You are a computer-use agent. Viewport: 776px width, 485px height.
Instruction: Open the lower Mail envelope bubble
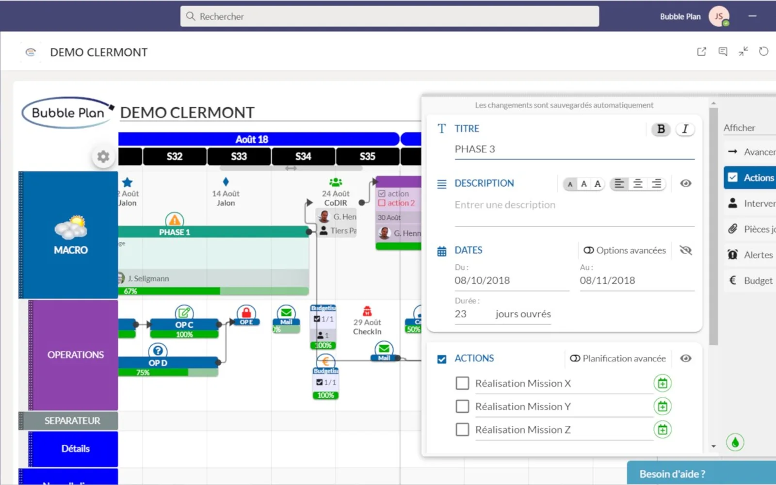pos(384,349)
